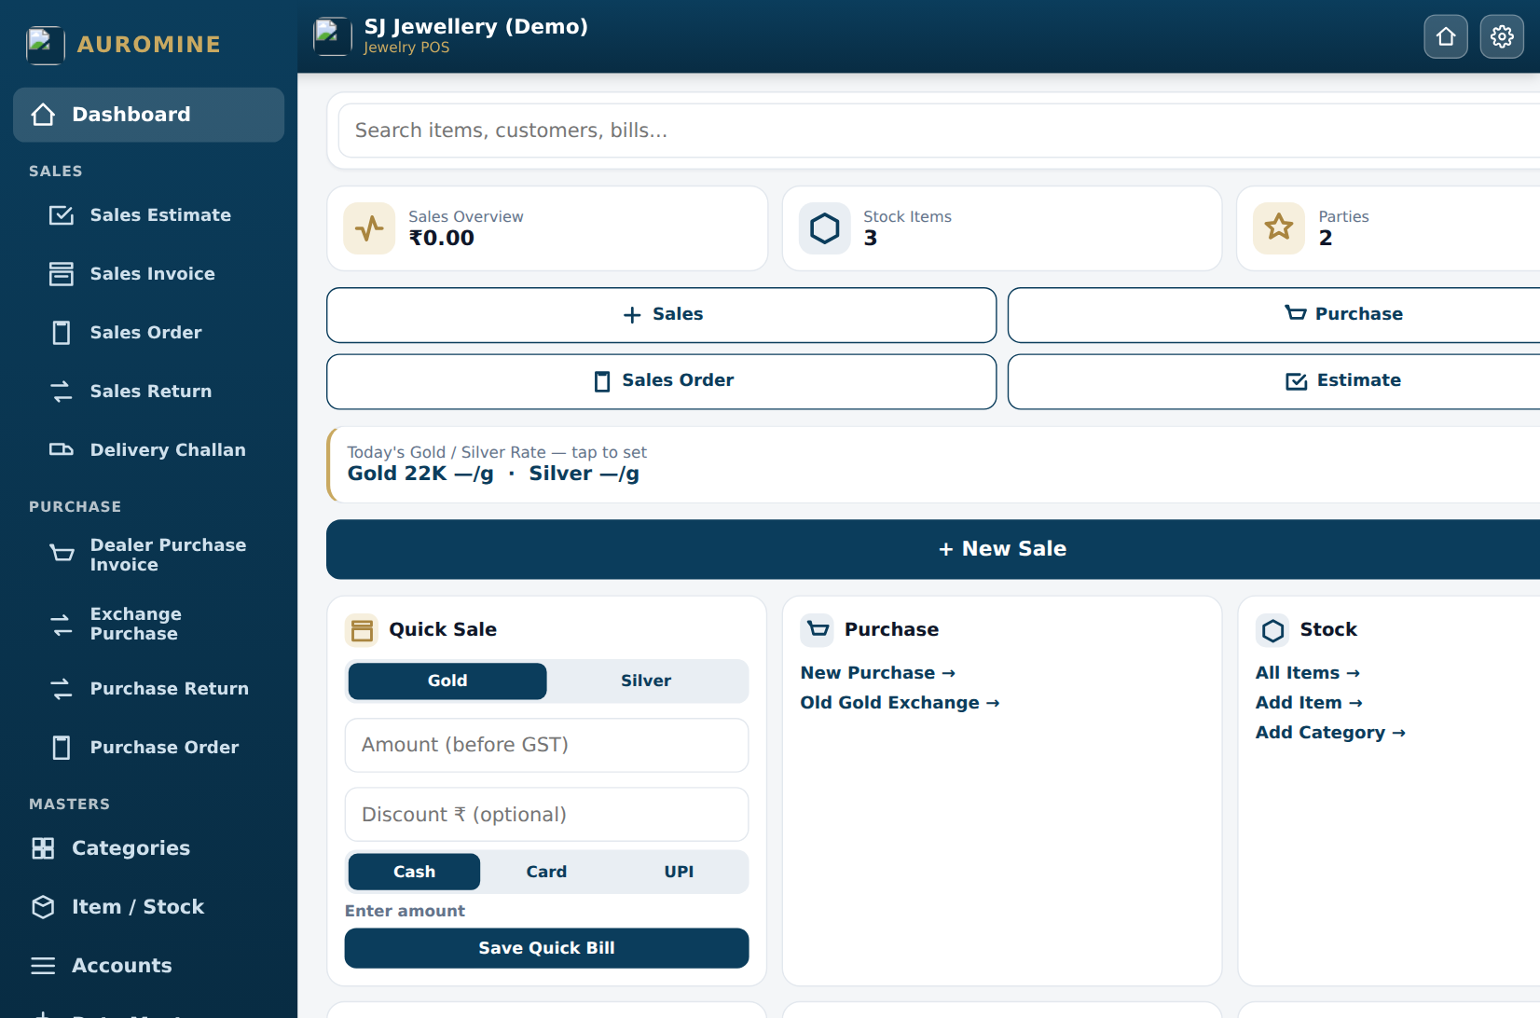Open Sales Estimate in the sidebar

click(149, 215)
